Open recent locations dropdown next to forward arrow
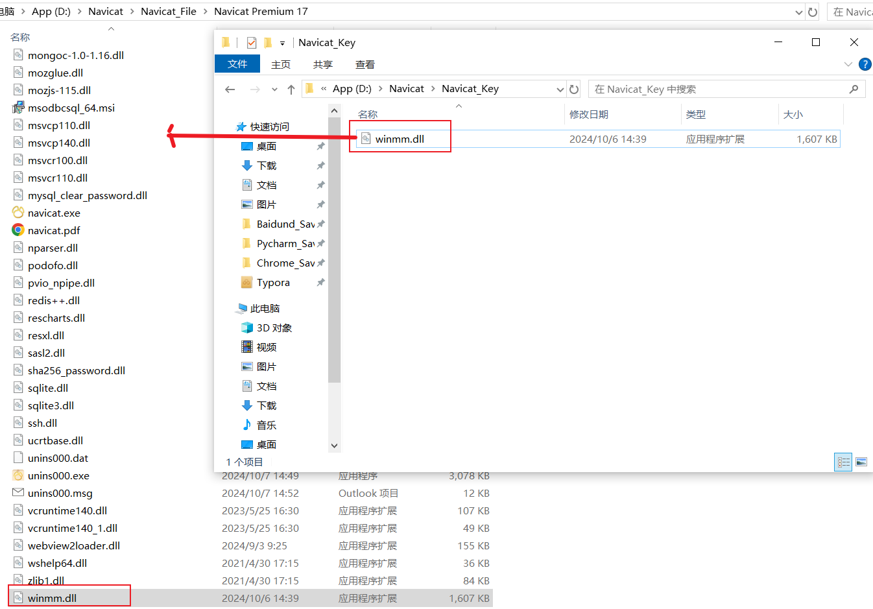Screen dimensions: 873x609 [274, 90]
